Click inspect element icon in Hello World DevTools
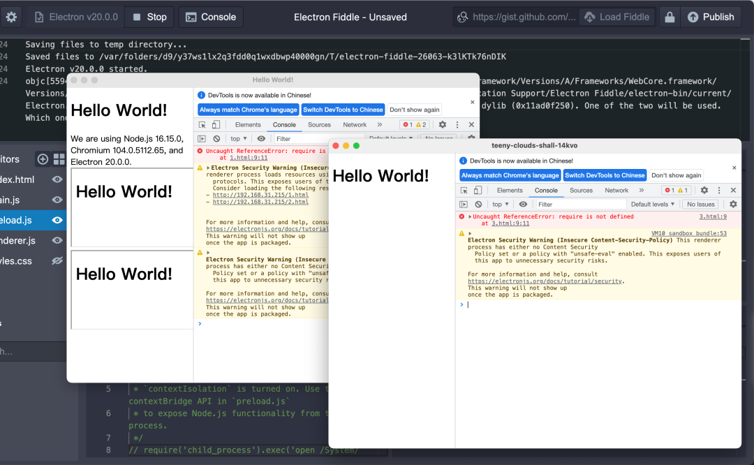The image size is (754, 465). click(202, 124)
